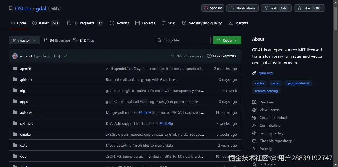Screen dimensions: 338x167
Task: Click rouault's avatar in commit bar
Action: point(15,56)
